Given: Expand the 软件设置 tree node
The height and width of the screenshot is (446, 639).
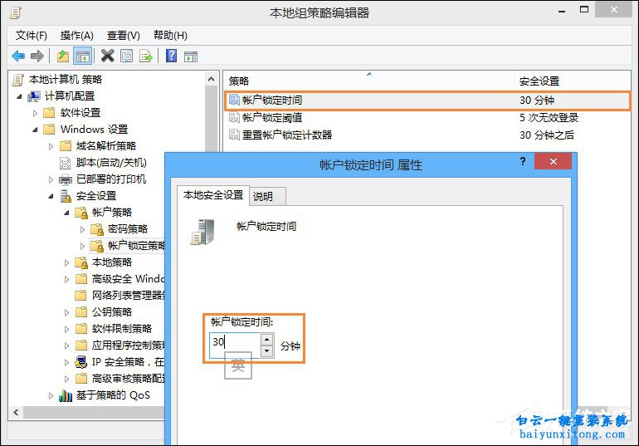Looking at the screenshot, I should pos(35,113).
